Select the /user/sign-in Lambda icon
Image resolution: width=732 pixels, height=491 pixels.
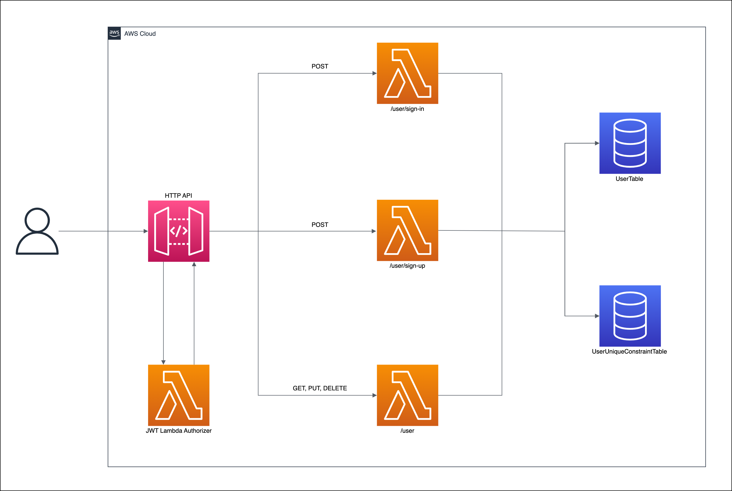(x=407, y=73)
